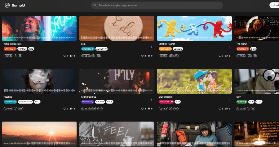The image size is (279, 147).
Task: Select the MELLOW tag
Action: (87, 102)
